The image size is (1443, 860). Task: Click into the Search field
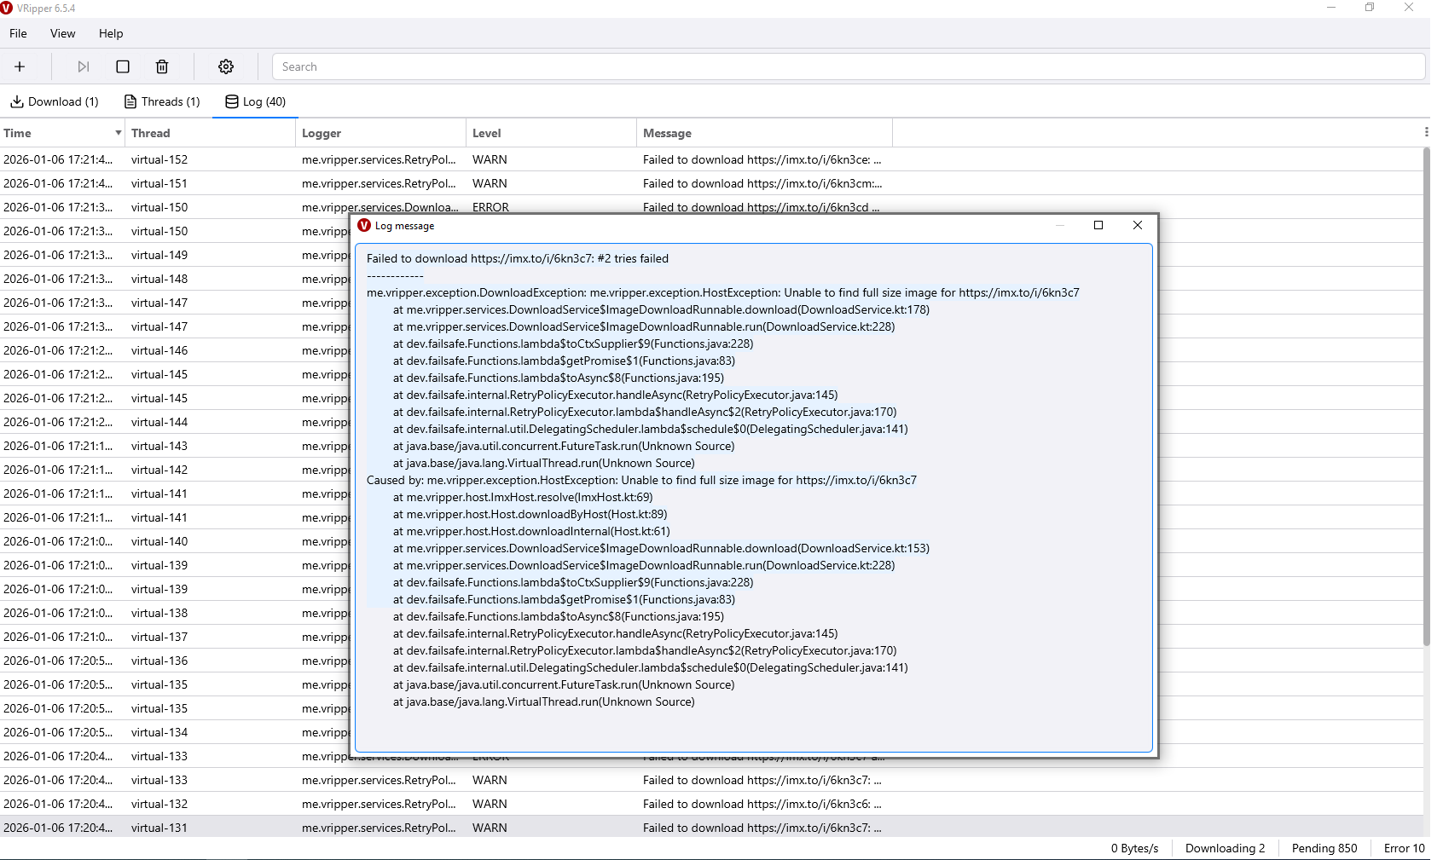[x=849, y=66]
